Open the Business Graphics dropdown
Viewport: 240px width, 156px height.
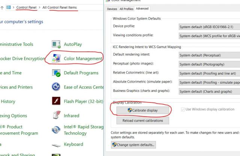point(209,91)
